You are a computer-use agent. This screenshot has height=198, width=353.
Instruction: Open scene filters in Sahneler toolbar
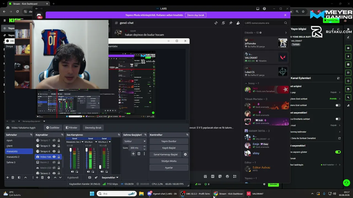pyautogui.click(x=19, y=177)
